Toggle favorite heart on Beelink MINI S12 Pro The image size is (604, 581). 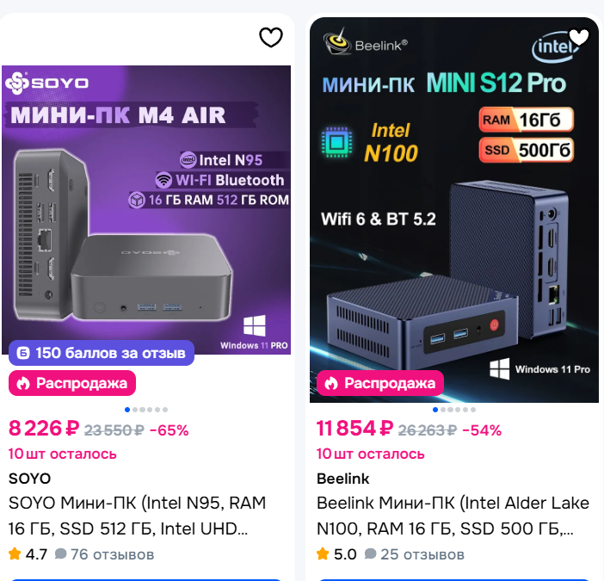coord(579,37)
